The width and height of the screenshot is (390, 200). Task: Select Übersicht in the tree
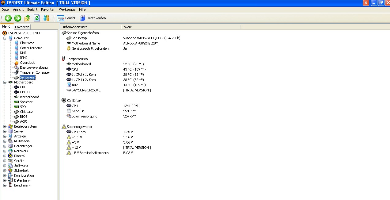pyautogui.click(x=27, y=43)
